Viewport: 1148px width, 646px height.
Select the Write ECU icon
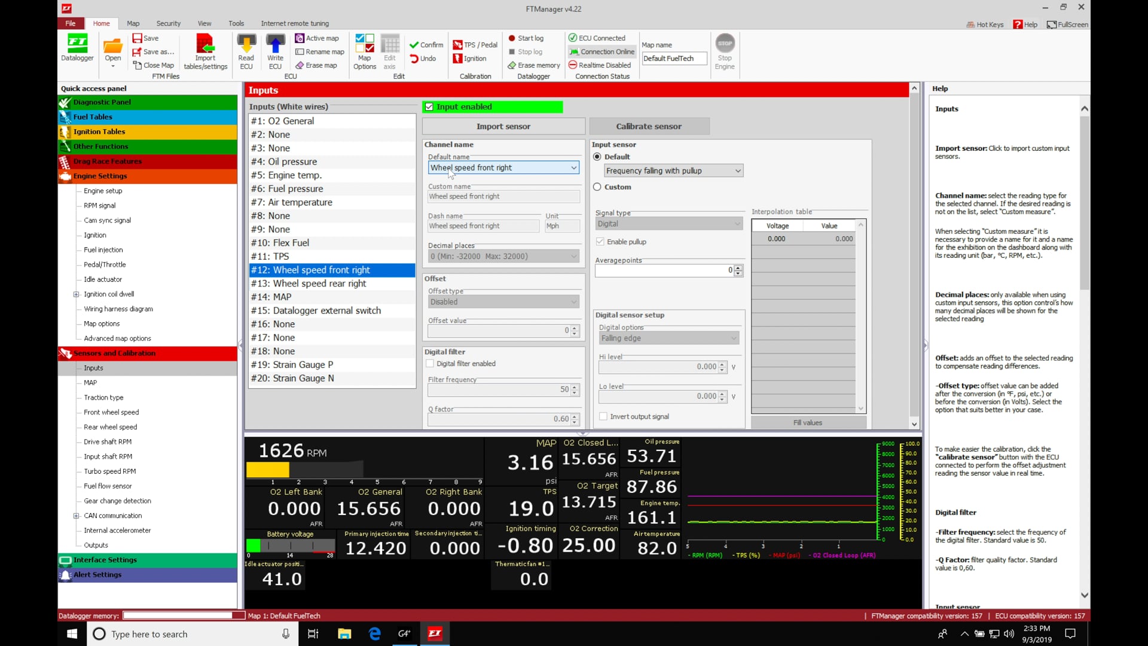(274, 51)
